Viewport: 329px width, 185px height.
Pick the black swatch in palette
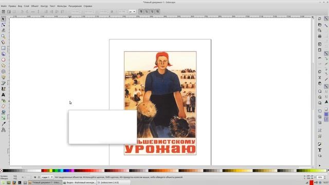point(5,171)
